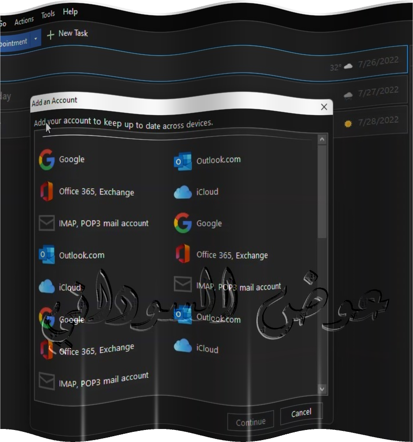Click the account list scrollbar thumb
Screen dimensions: 413x442
click(x=322, y=192)
